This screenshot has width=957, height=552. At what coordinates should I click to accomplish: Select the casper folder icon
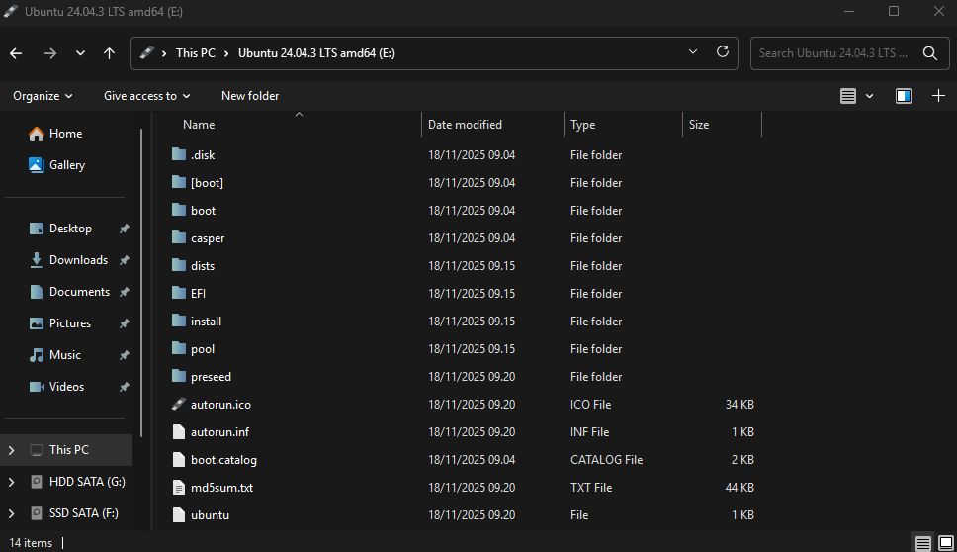click(x=179, y=238)
